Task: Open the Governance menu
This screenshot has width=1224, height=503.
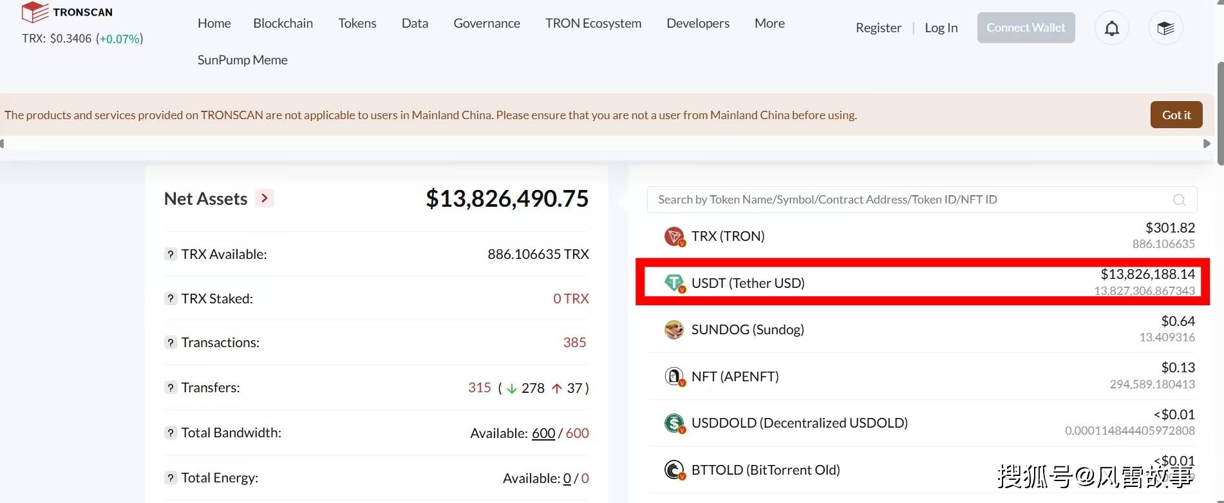Action: pos(487,23)
